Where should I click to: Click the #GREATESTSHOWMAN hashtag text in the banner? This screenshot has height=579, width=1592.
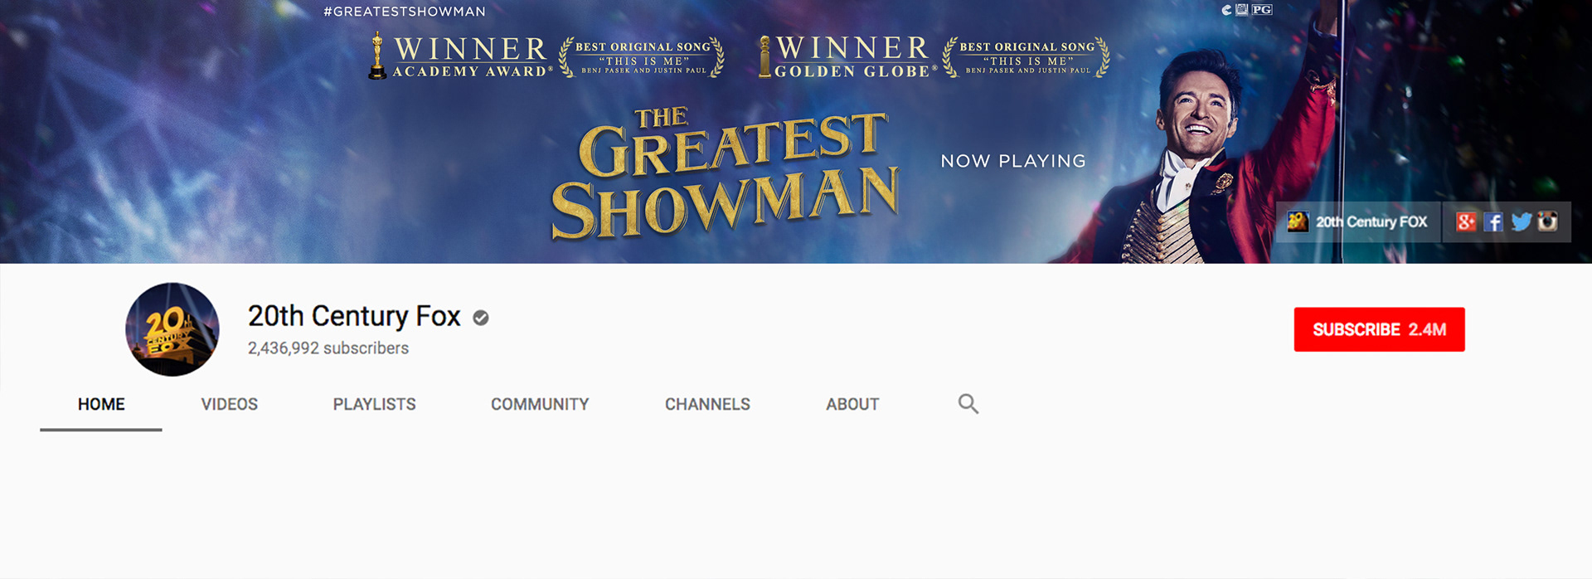coord(405,12)
